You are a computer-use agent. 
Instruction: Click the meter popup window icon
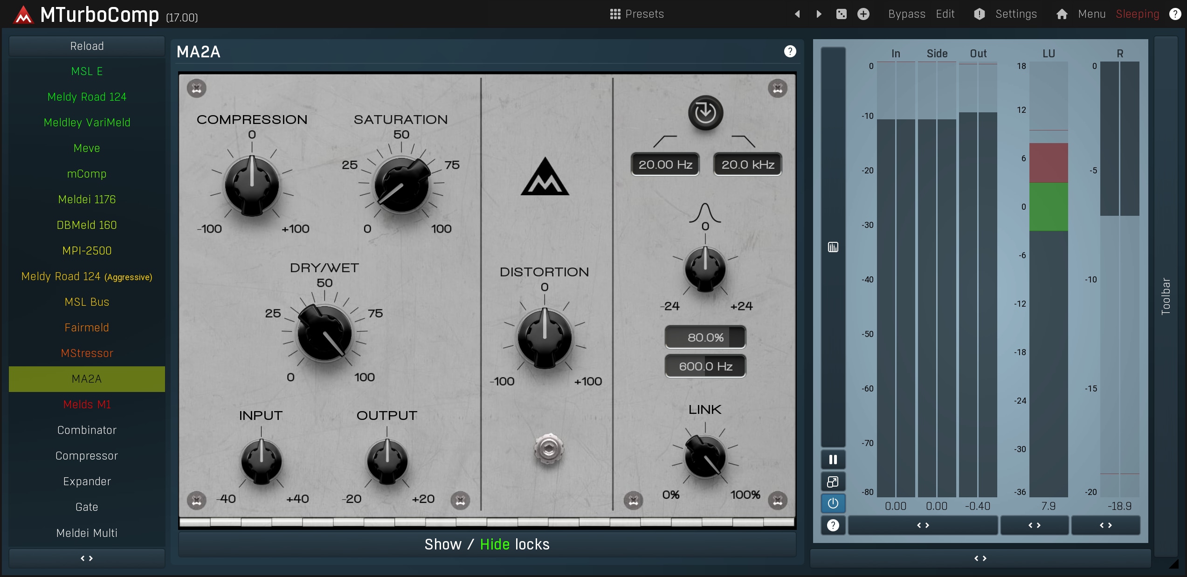833,481
